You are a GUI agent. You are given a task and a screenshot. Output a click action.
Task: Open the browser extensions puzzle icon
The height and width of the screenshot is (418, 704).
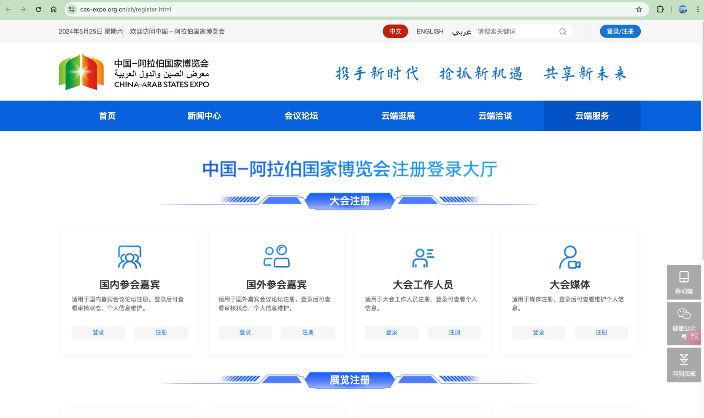pyautogui.click(x=660, y=9)
